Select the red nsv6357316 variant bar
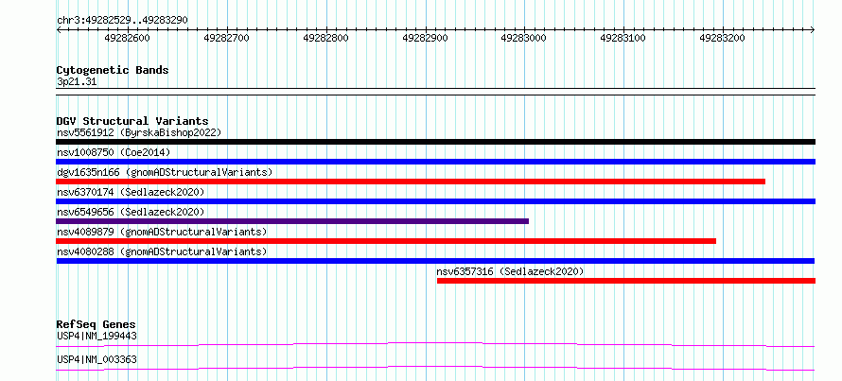Screen dimensions: 842x381 626,281
